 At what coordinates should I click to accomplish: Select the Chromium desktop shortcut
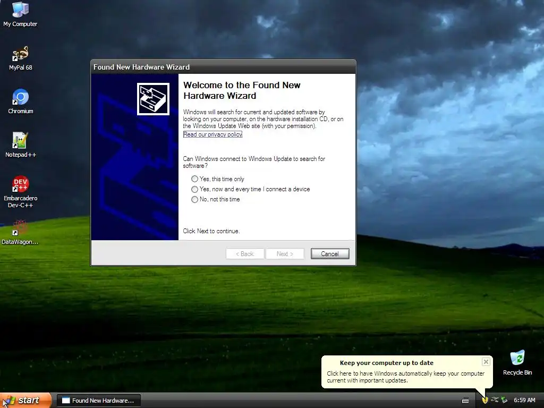[x=21, y=101]
